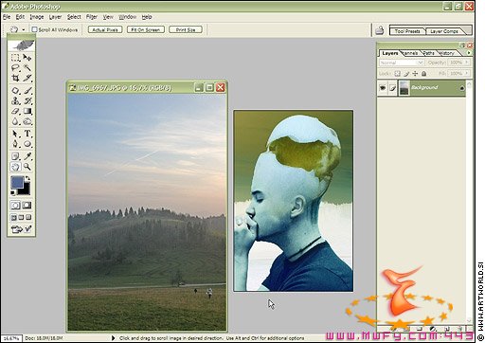Viewport: 485px width, 343px height.
Task: Open the blend mode Normal dropdown
Action: (x=401, y=63)
